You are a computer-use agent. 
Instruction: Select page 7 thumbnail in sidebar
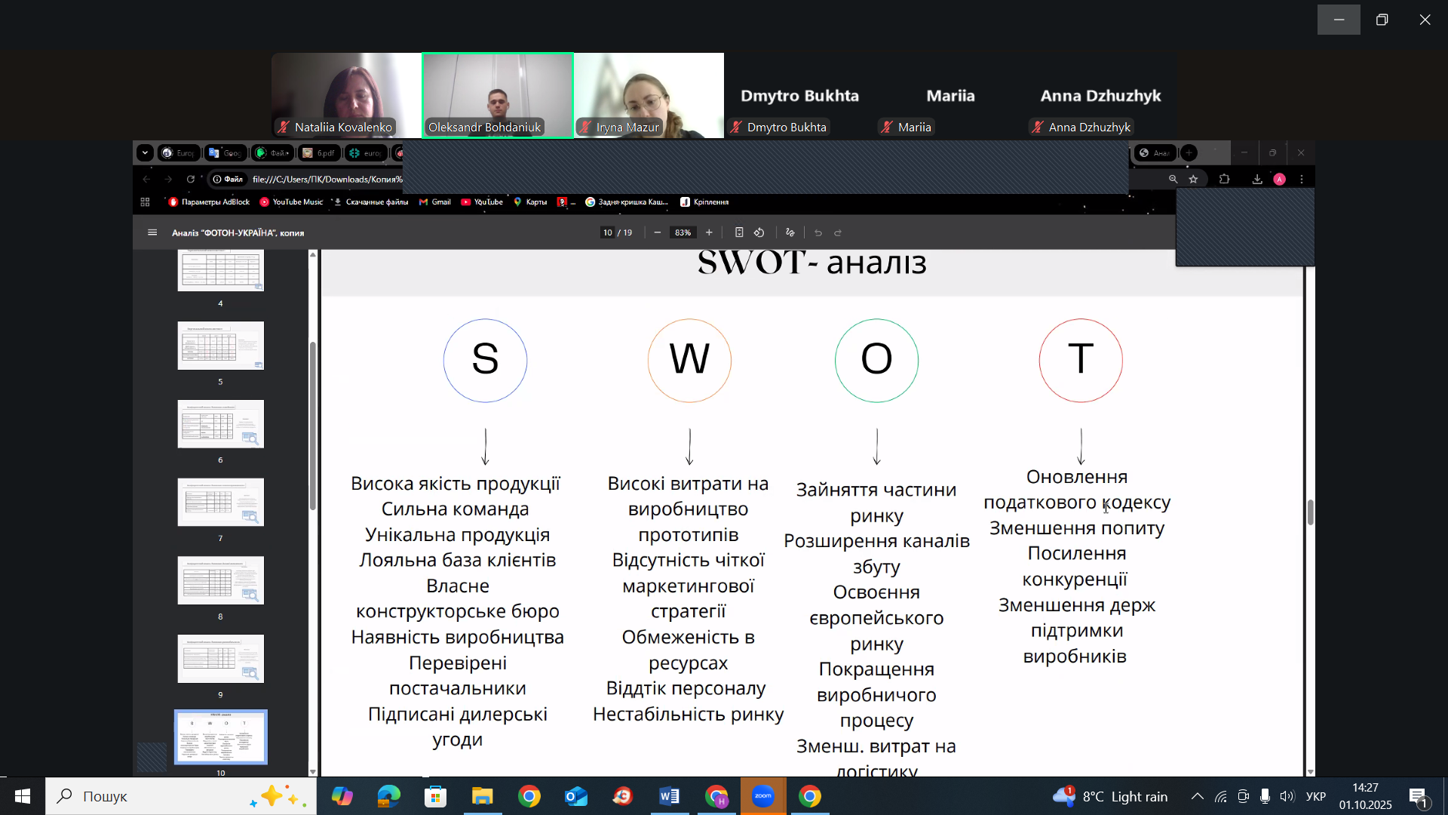click(220, 502)
